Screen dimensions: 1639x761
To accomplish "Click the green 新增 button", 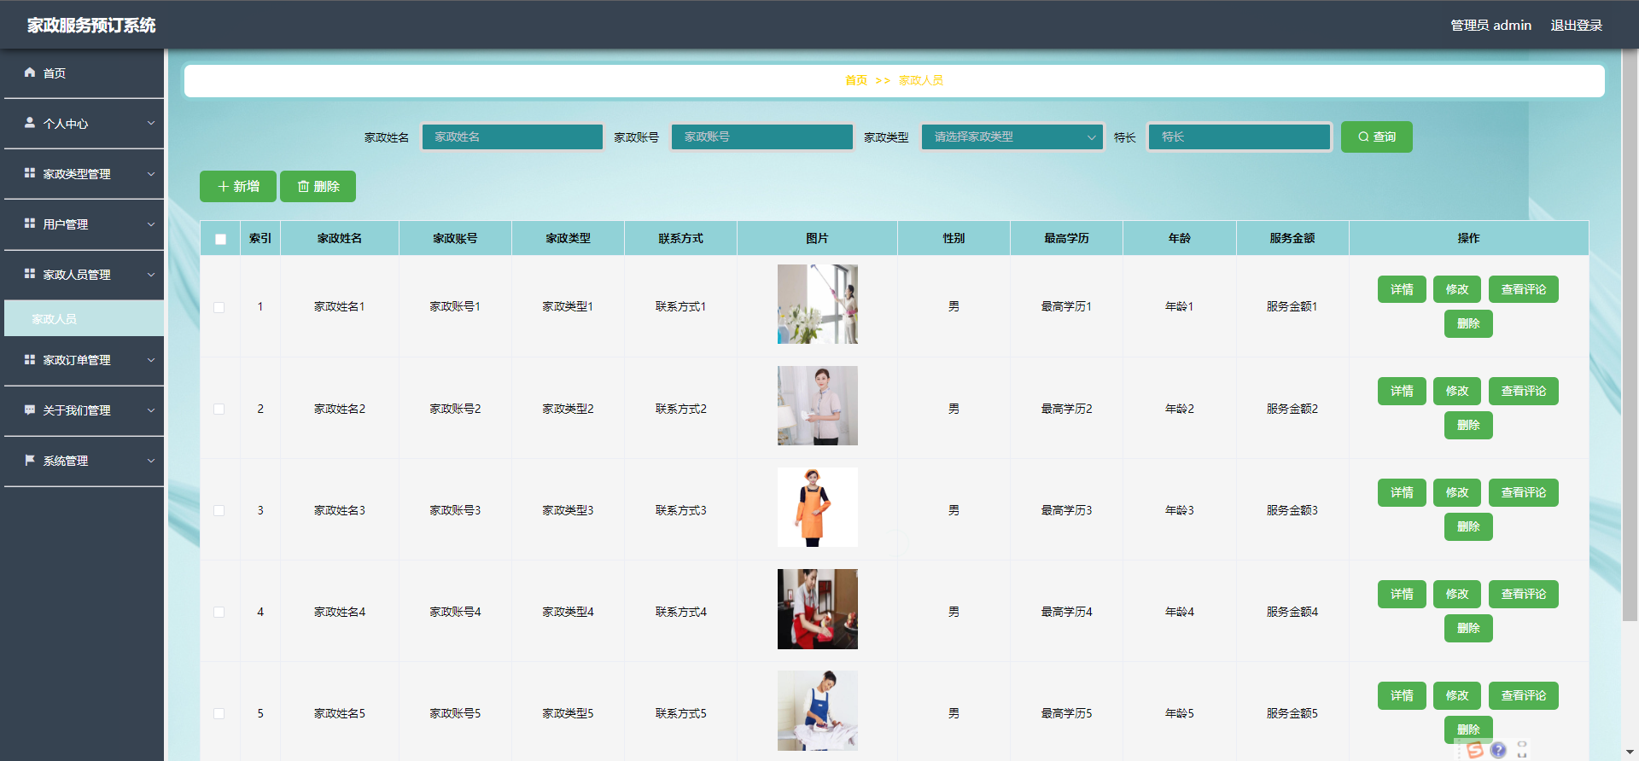I will [x=238, y=187].
